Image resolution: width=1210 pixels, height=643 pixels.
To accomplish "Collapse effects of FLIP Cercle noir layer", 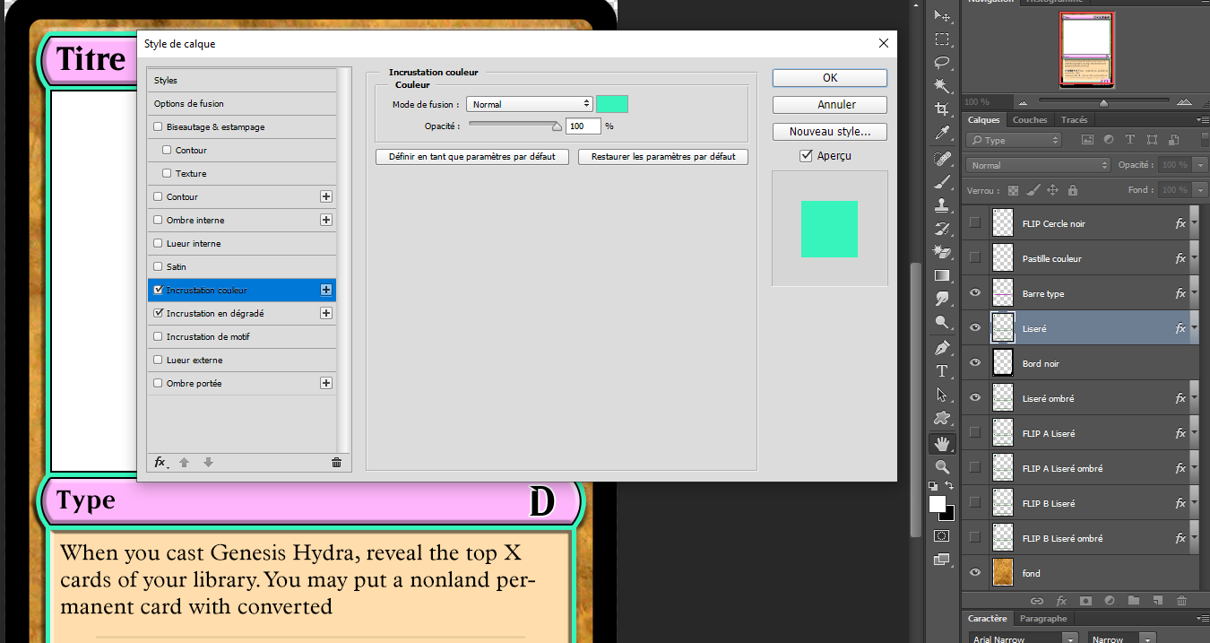I will [1194, 224].
